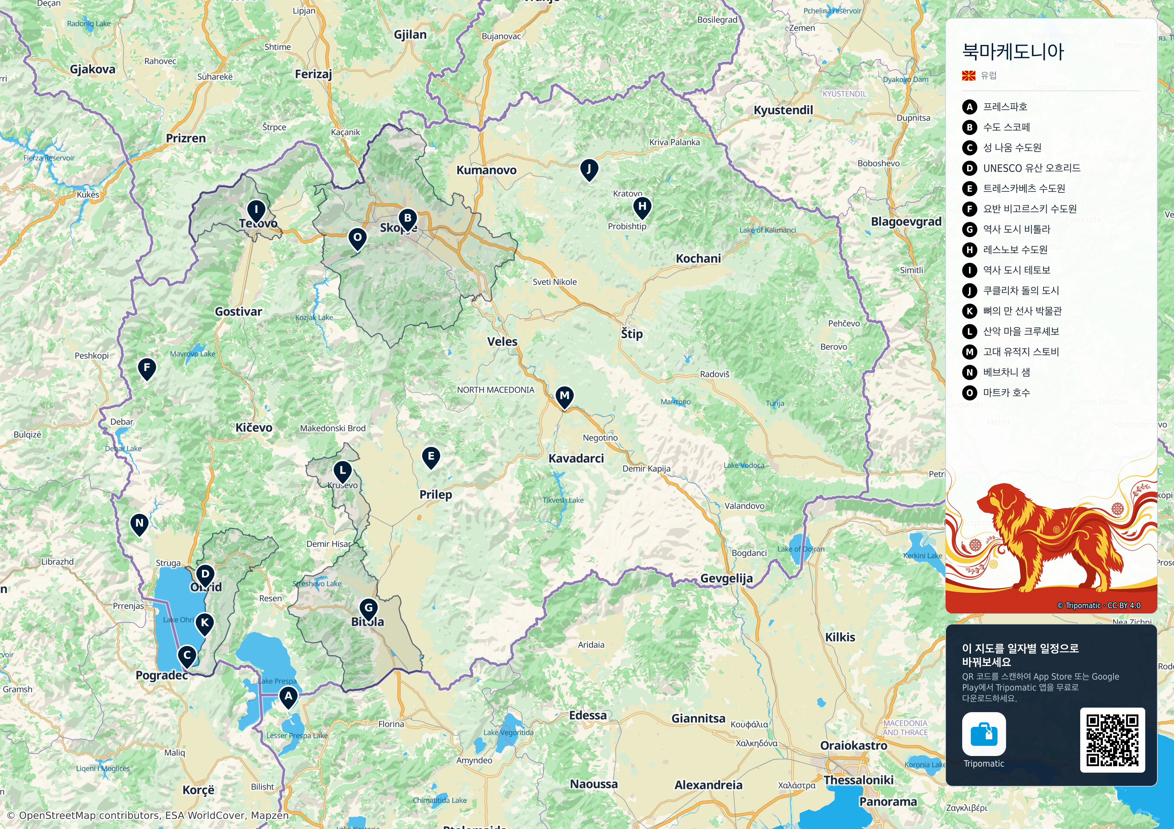Click map pin E above Prilep

click(x=431, y=458)
